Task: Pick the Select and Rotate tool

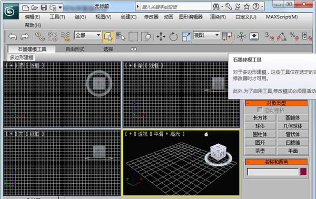Action: (173, 37)
